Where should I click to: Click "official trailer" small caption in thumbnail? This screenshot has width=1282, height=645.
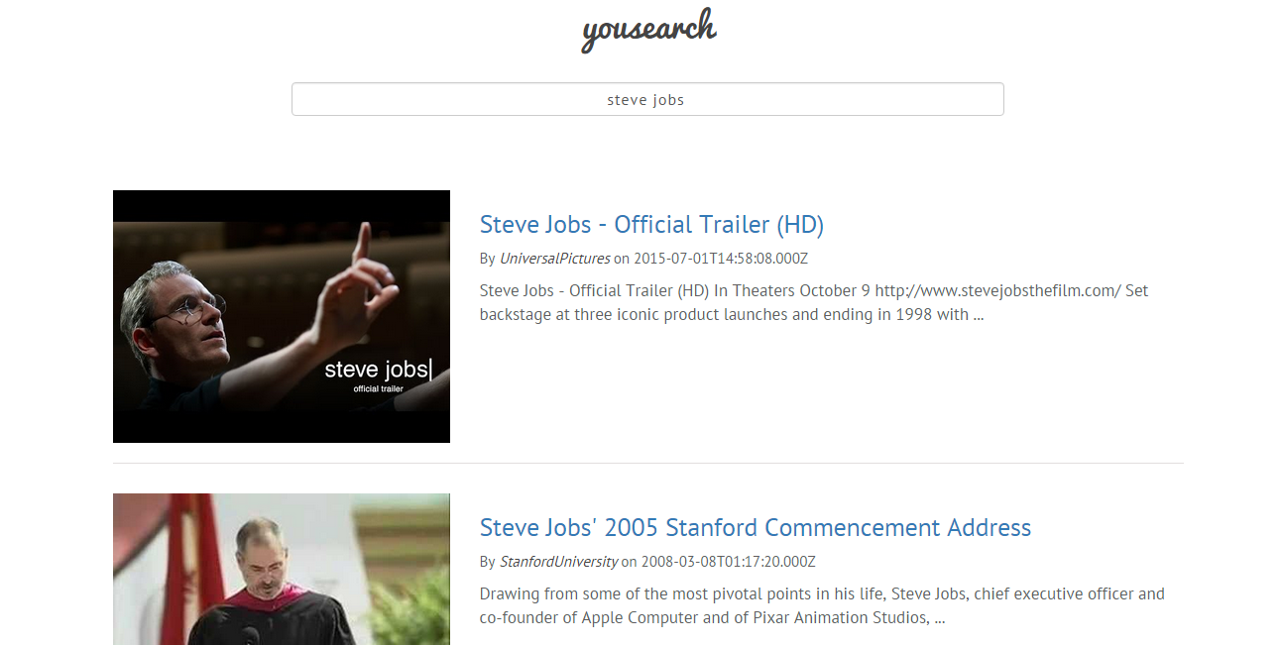378,388
